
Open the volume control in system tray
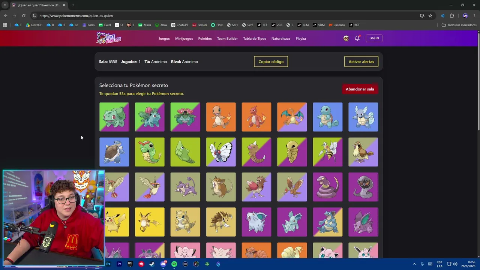pyautogui.click(x=456, y=264)
